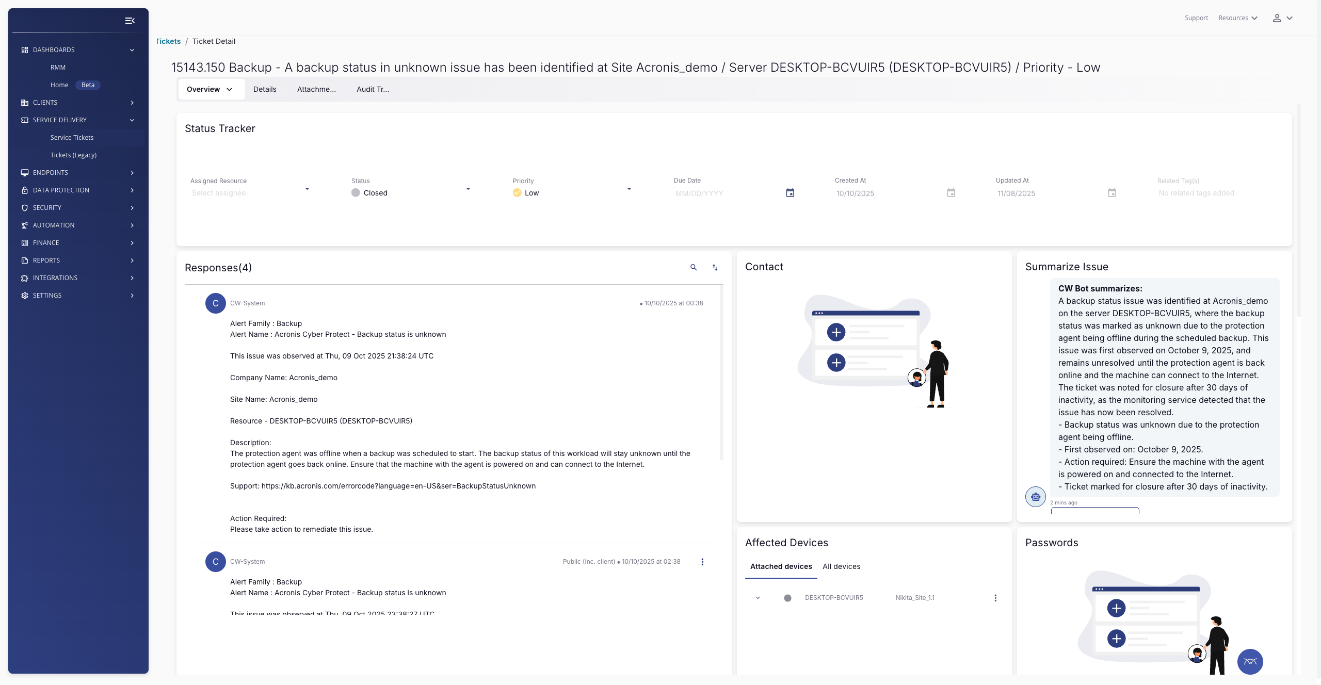
Task: Expand the DESKTOP-BCVUIR5 device row
Action: click(758, 598)
